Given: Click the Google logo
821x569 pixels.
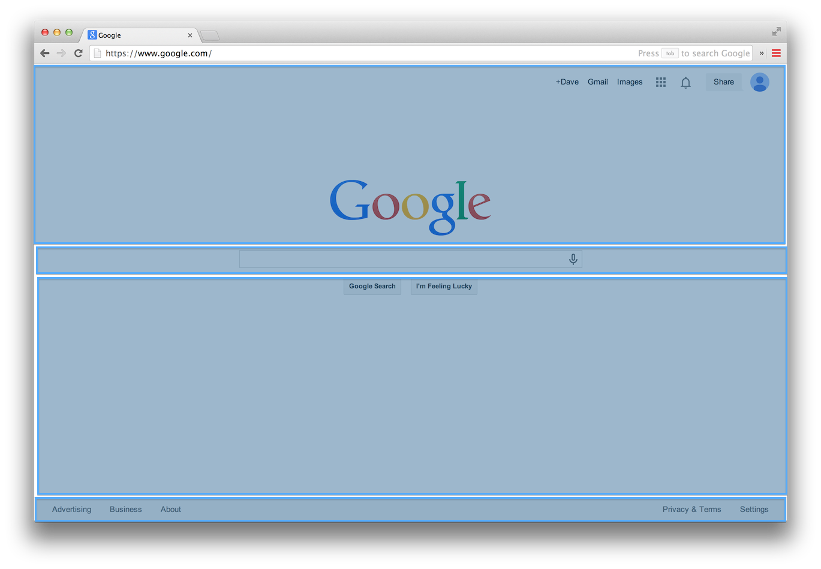Looking at the screenshot, I should (410, 207).
